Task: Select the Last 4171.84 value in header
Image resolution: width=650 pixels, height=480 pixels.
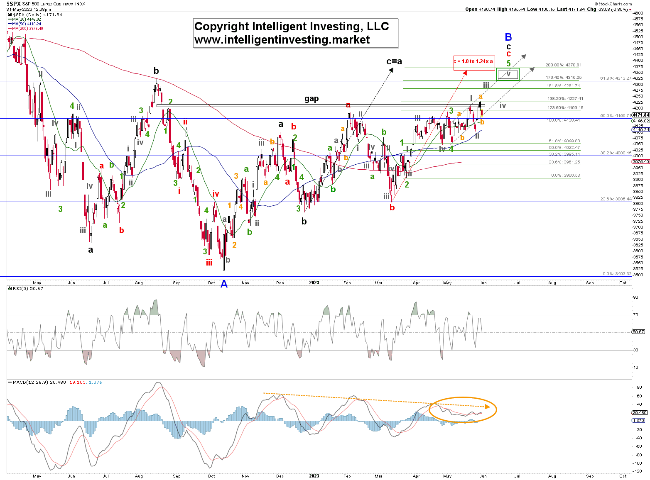Action: (571, 9)
